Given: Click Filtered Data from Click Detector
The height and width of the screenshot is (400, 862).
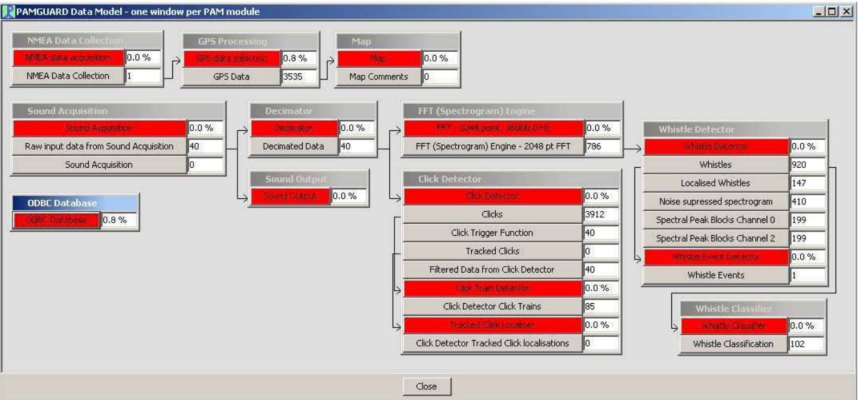Looking at the screenshot, I should click(492, 269).
